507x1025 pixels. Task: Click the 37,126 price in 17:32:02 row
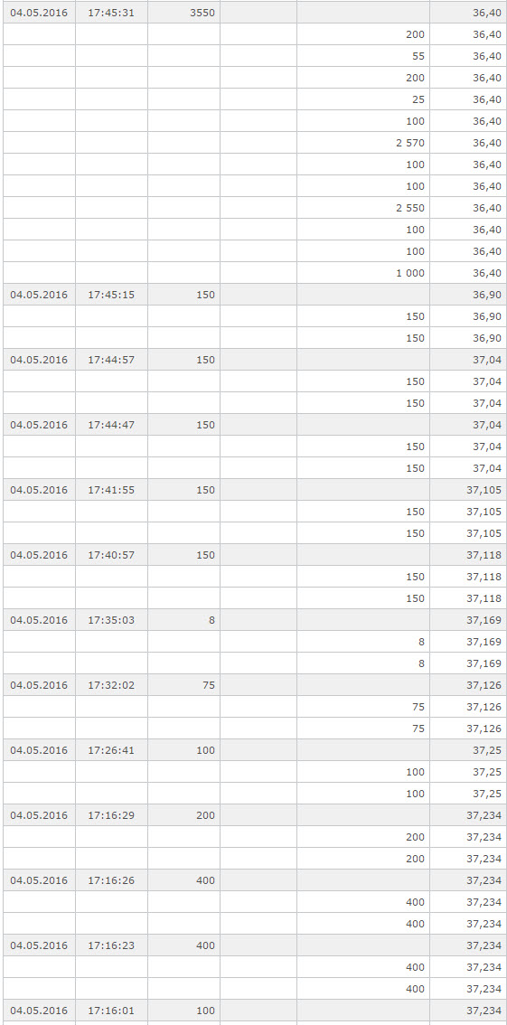tap(468, 684)
